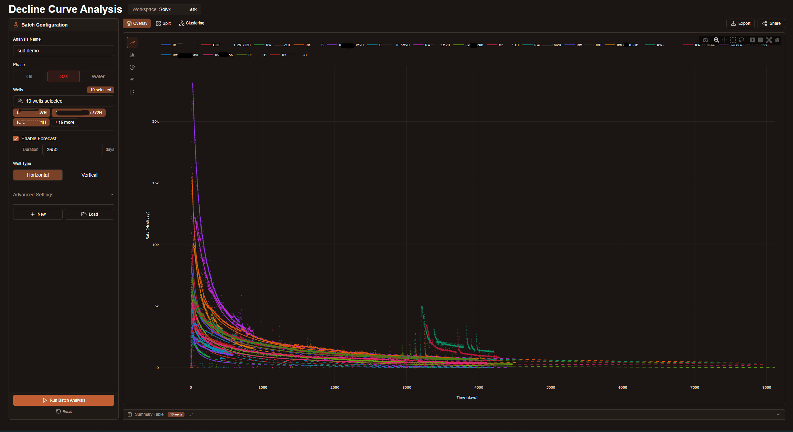
Task: Focus the forecast Duration field
Action: point(73,150)
